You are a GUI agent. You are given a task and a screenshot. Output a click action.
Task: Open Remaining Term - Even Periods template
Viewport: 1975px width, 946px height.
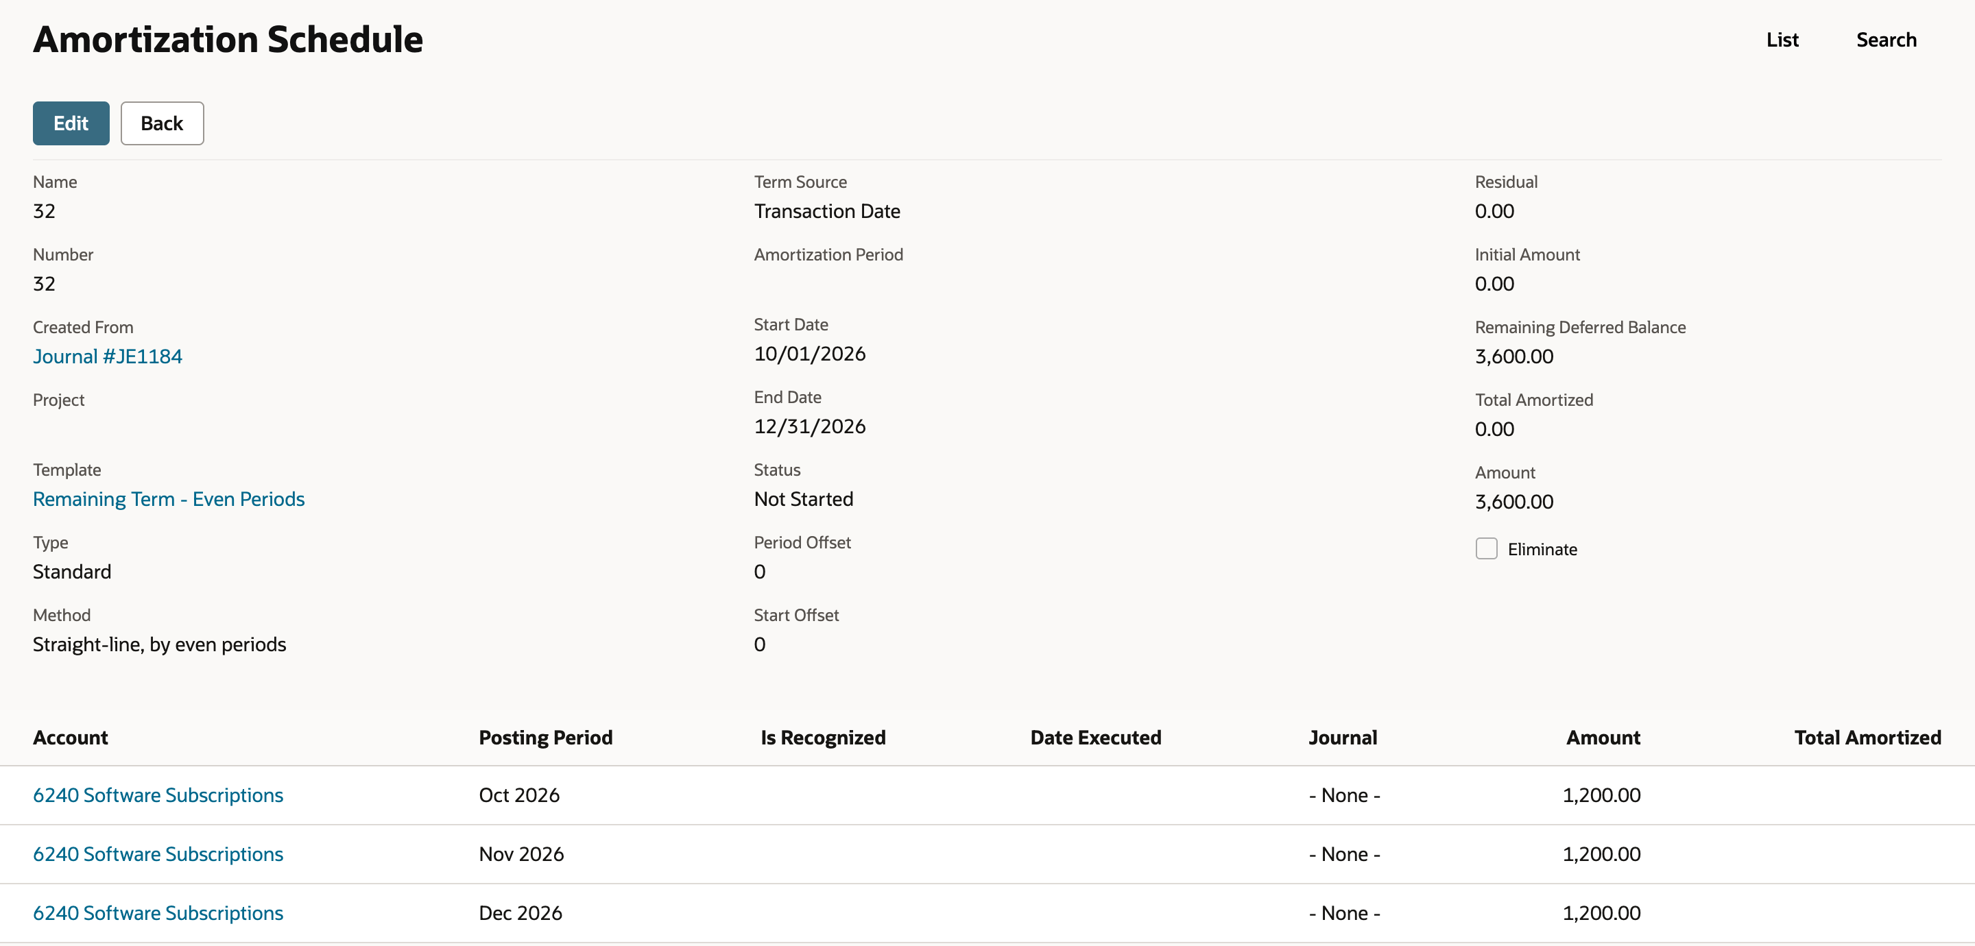pyautogui.click(x=169, y=499)
